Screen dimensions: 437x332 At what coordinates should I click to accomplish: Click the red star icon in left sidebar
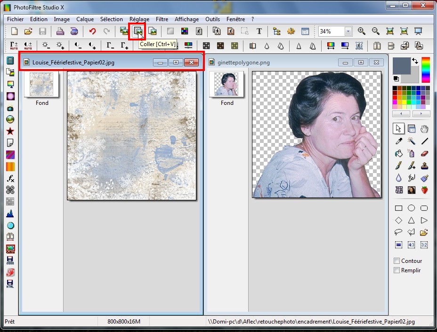pyautogui.click(x=10, y=131)
